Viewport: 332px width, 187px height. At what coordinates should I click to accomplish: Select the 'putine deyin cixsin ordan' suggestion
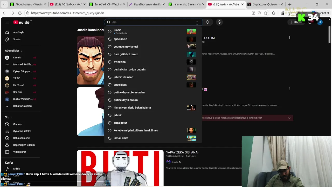[x=153, y=92]
